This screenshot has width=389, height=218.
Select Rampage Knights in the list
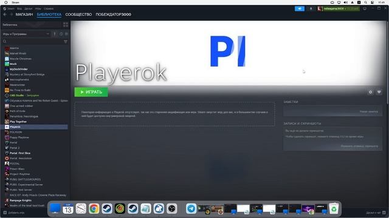[x=20, y=200]
